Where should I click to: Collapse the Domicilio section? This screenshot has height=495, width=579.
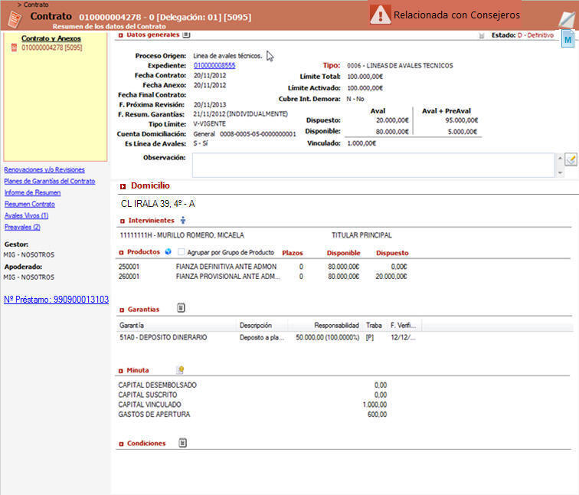pos(122,186)
